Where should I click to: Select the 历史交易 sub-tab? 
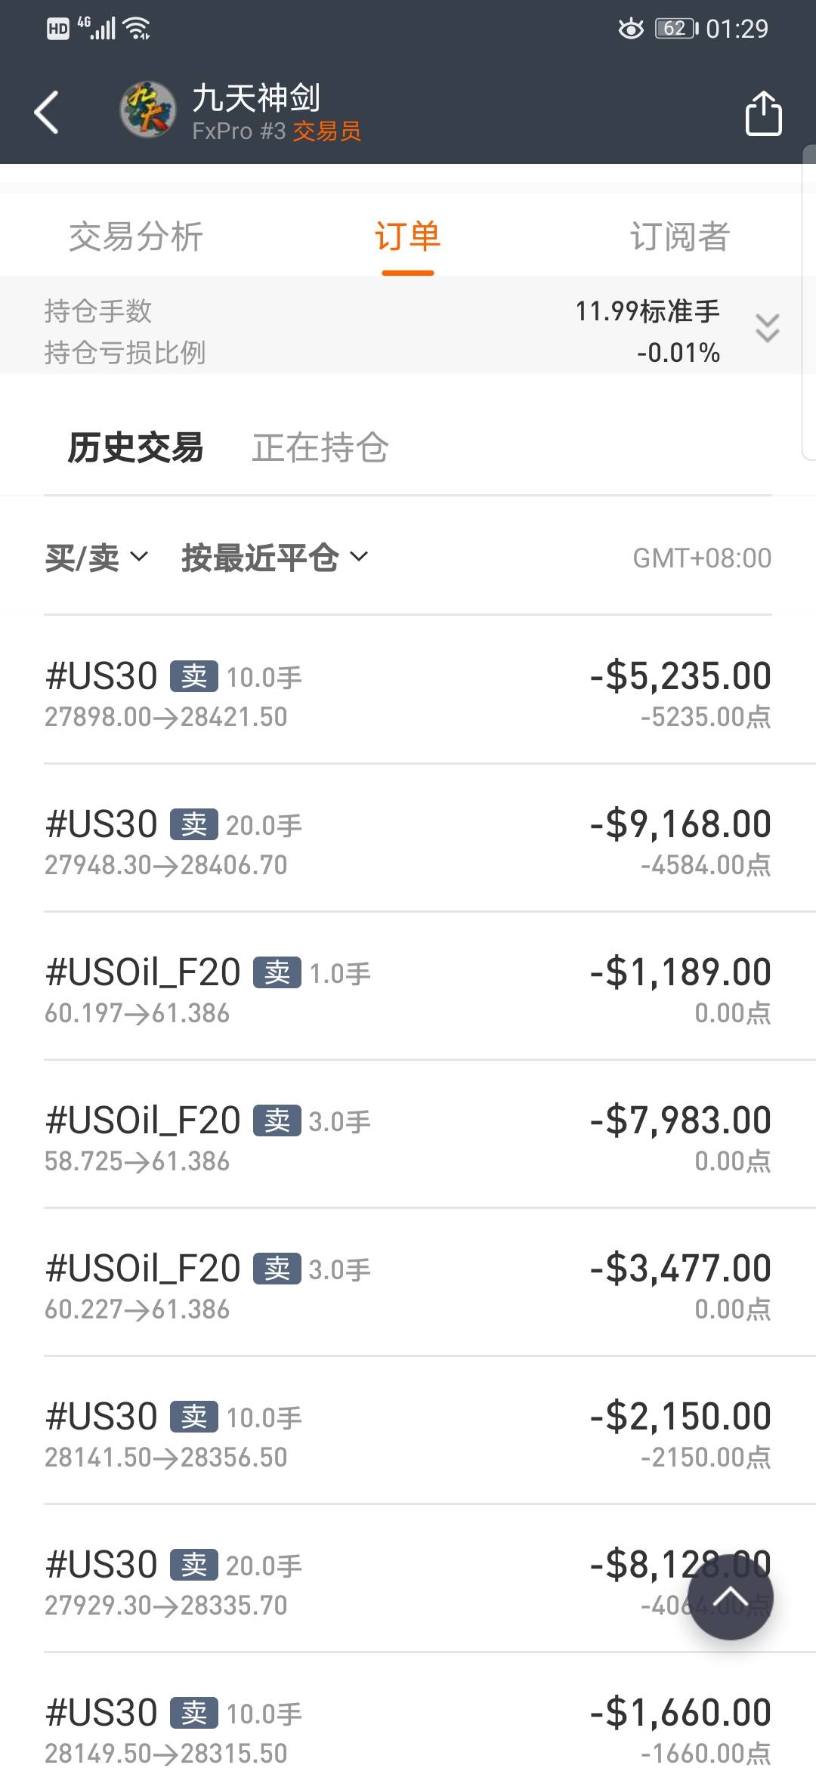(x=136, y=447)
